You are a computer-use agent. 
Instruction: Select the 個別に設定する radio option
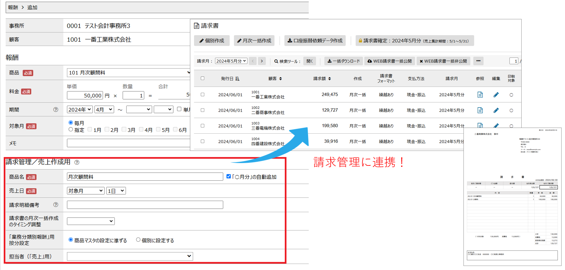(x=138, y=240)
